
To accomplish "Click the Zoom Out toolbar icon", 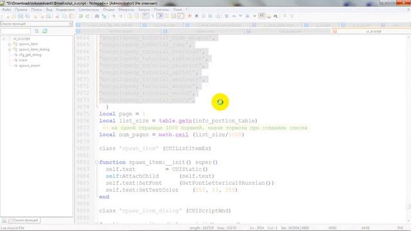I will tap(121, 16).
